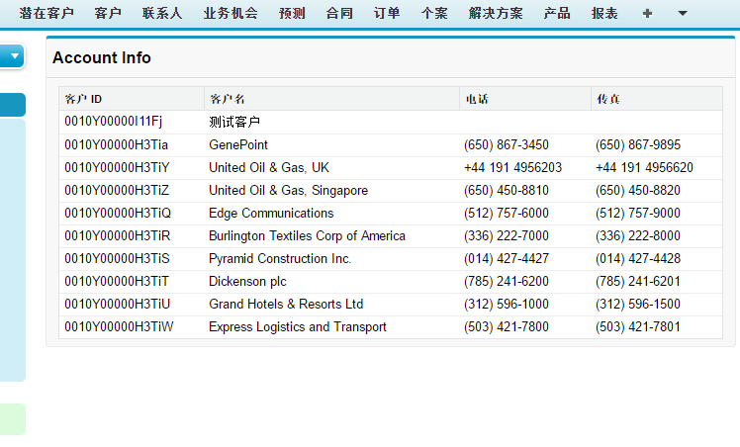The width and height of the screenshot is (740, 447).
Task: Go to the 业务机会 tab
Action: [231, 13]
